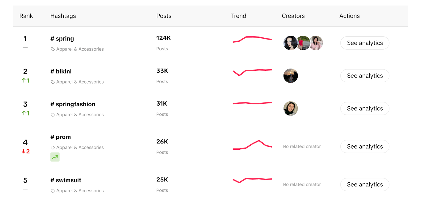Viewport: 421px width, 201px height.
Task: Click the creator avatar next to #bikini
Action: [290, 75]
